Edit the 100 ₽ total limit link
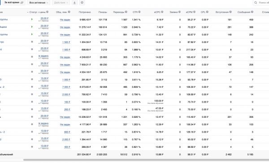Viewport: 269px width, 163px height. coord(67,102)
